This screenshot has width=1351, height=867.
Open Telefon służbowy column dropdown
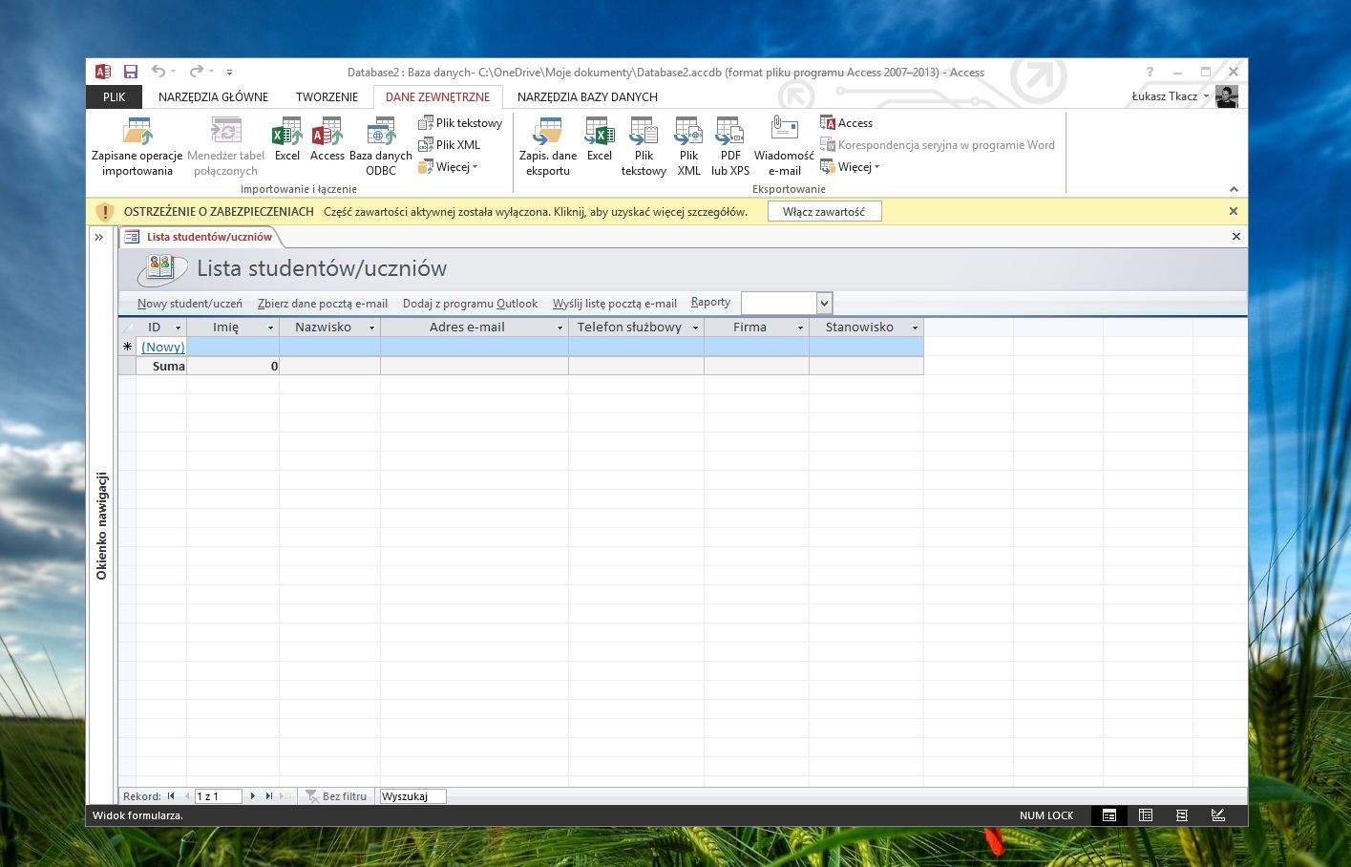coord(696,328)
